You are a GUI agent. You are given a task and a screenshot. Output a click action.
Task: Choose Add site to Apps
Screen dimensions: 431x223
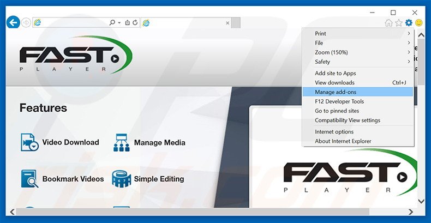tap(358, 73)
